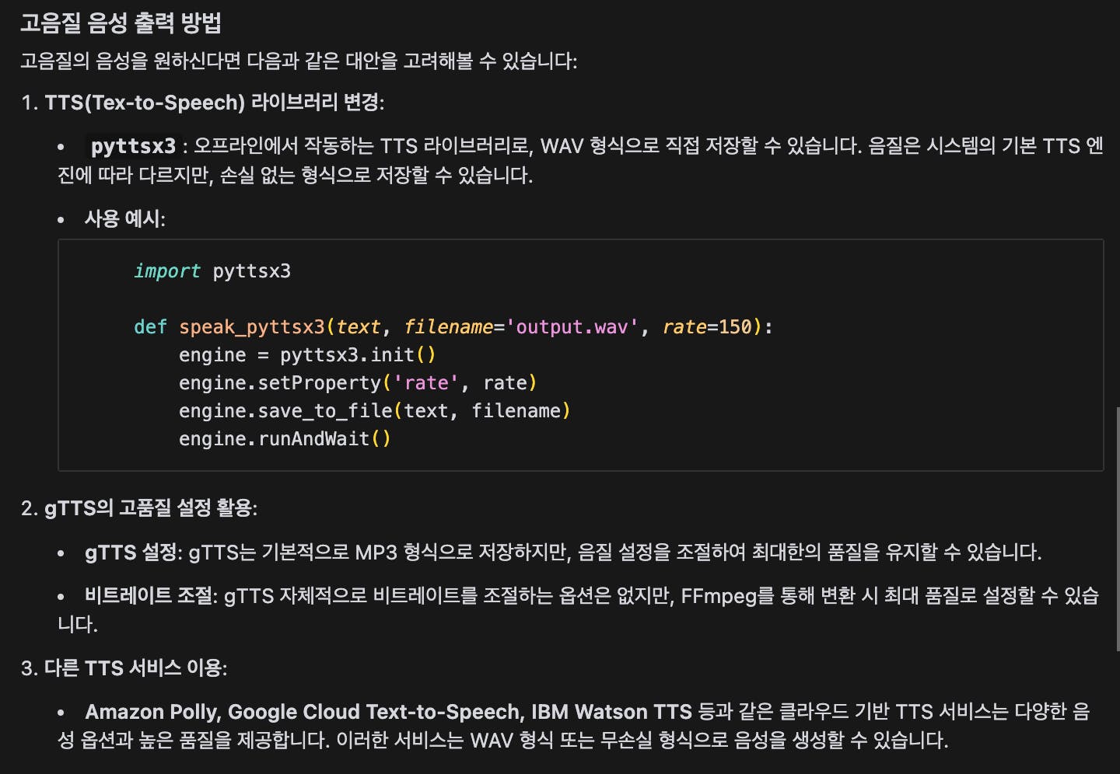The width and height of the screenshot is (1120, 774).
Task: Click the '사용 예시:' bullet label
Action: [124, 219]
